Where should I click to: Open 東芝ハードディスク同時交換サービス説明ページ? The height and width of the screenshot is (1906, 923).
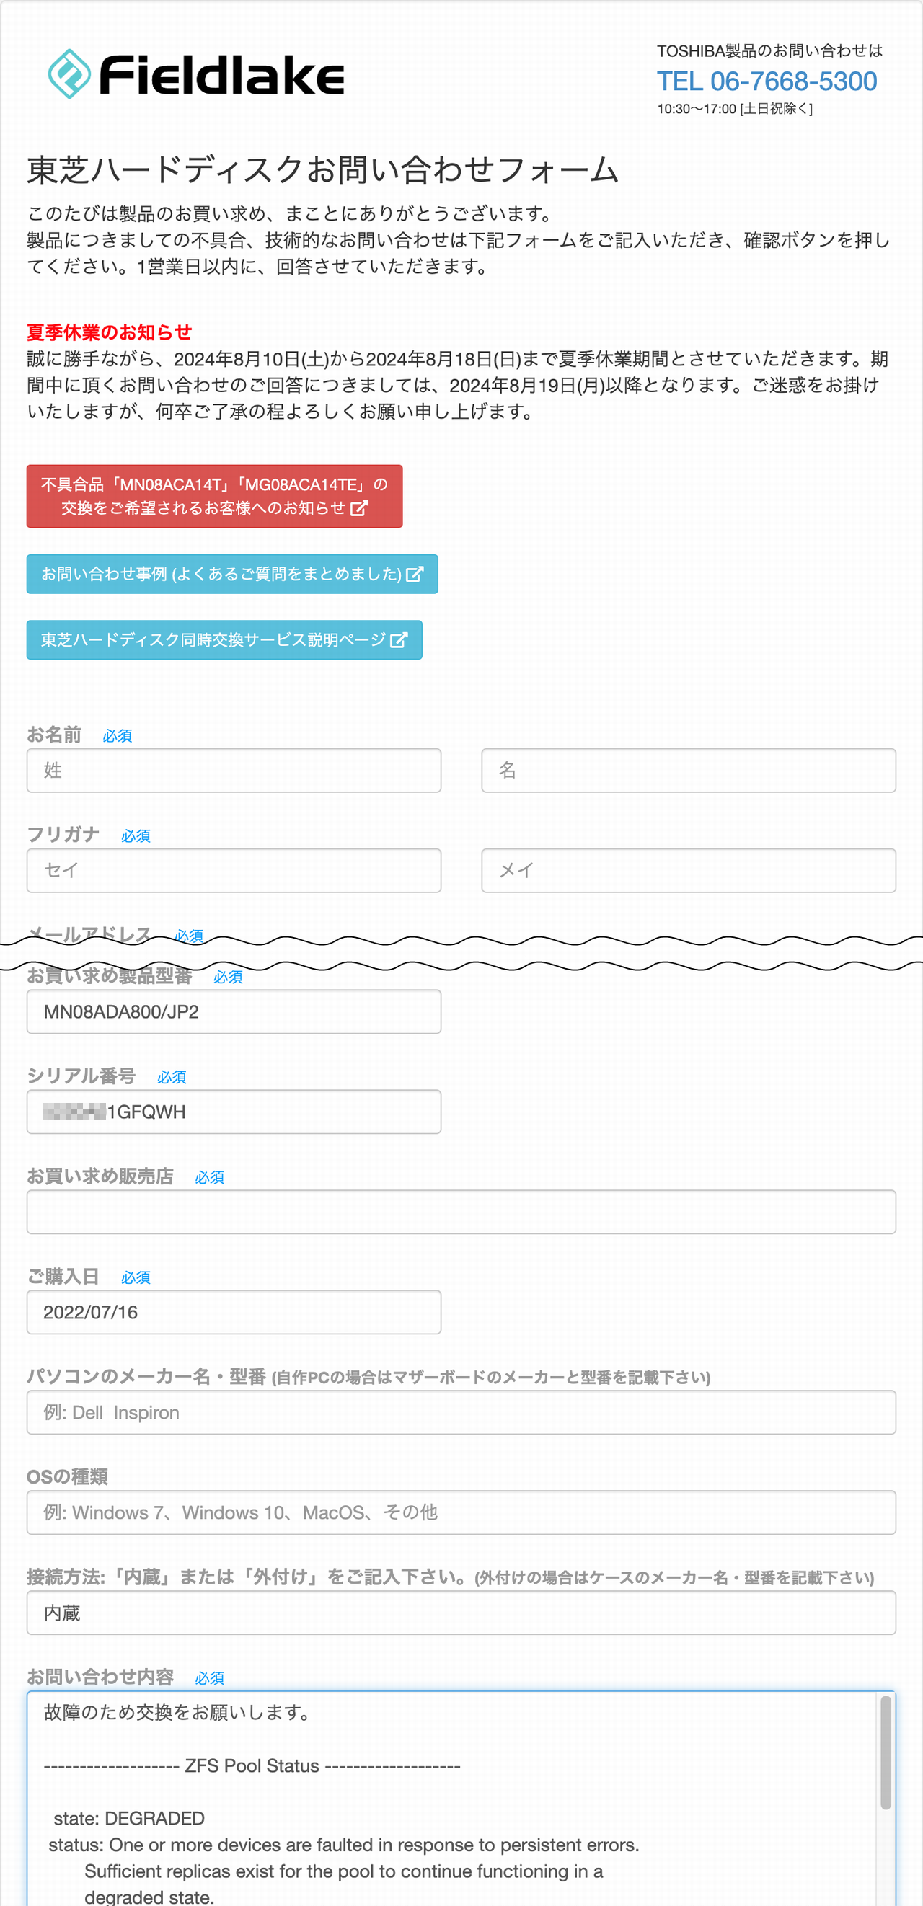coord(224,640)
